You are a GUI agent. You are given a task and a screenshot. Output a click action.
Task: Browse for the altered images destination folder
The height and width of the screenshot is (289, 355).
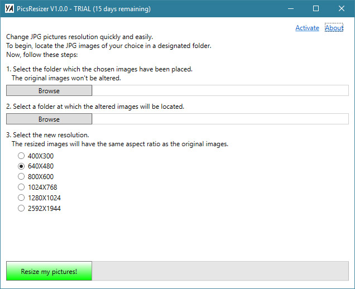(49, 119)
